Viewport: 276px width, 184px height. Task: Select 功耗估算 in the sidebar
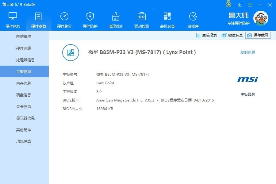pyautogui.click(x=24, y=141)
